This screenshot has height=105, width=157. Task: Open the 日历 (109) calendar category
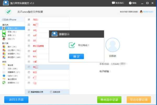(x=12, y=69)
